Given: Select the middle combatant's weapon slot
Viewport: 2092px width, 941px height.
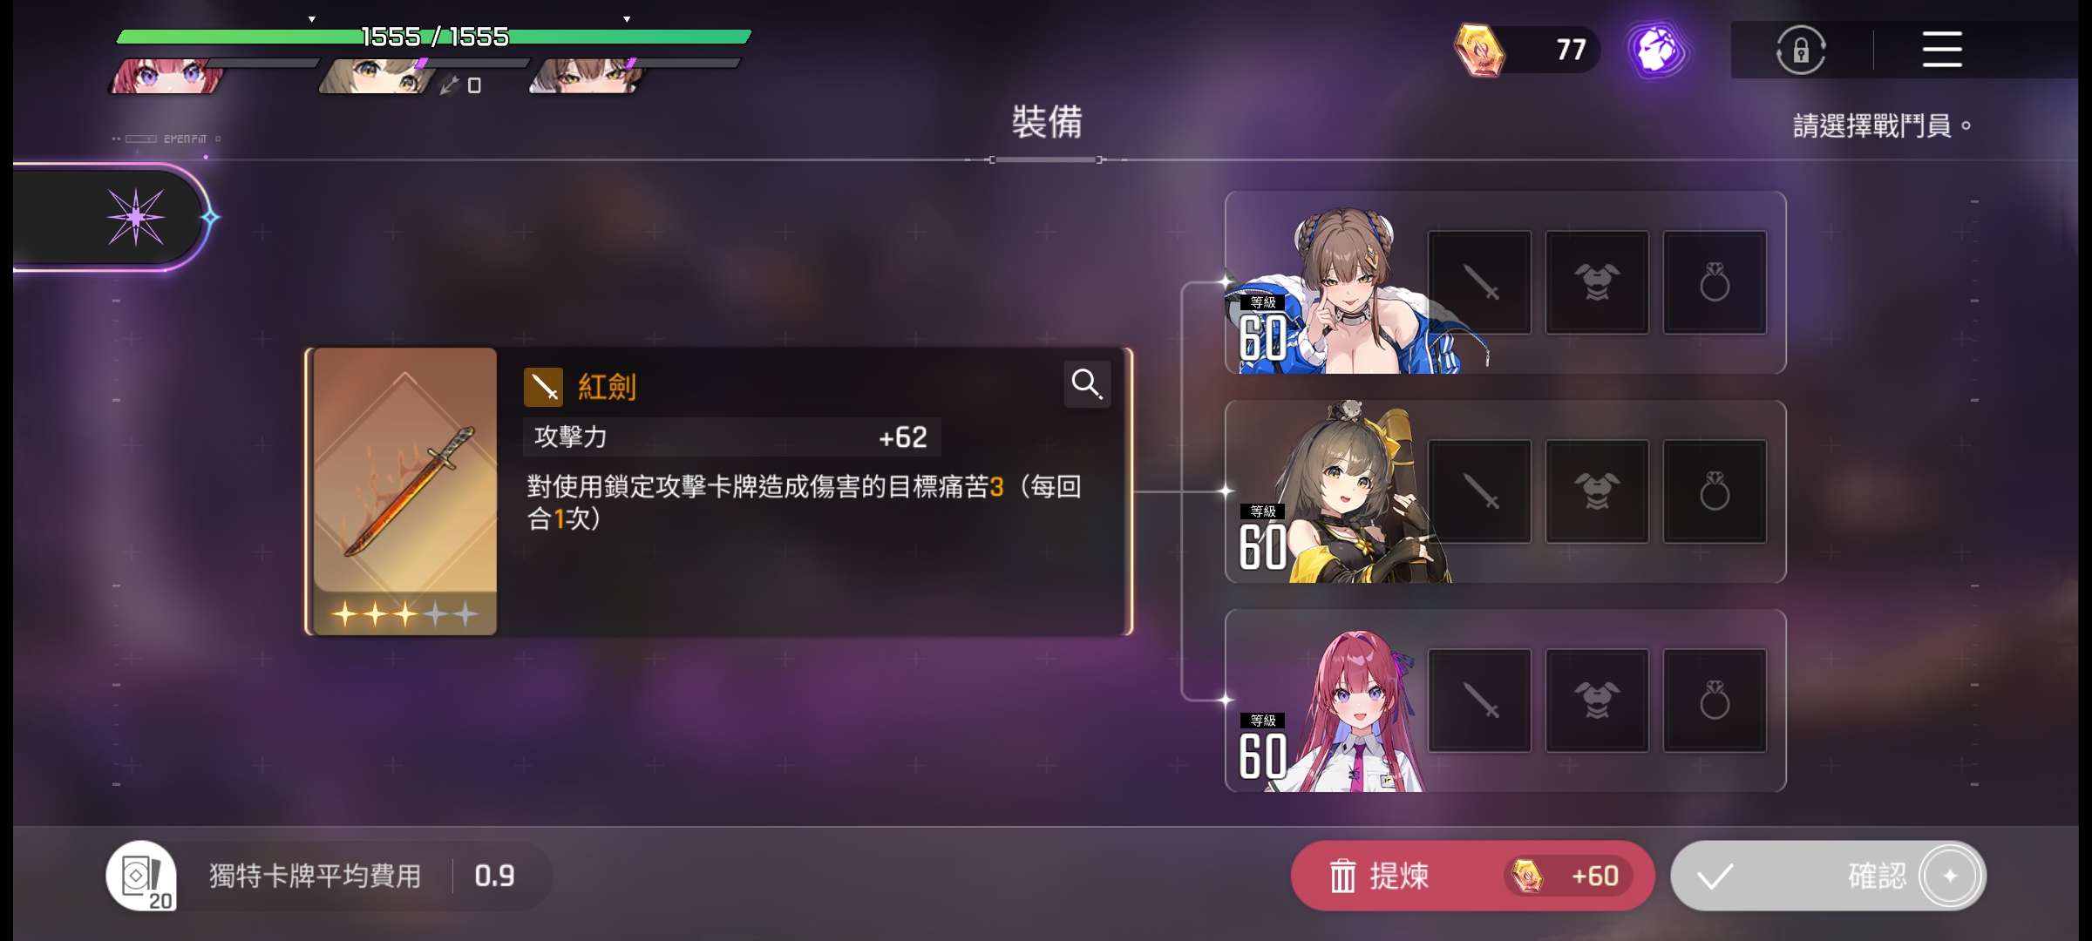Looking at the screenshot, I should pos(1479,491).
